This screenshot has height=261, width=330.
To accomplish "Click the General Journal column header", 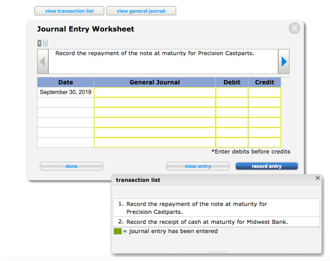I will tap(155, 82).
